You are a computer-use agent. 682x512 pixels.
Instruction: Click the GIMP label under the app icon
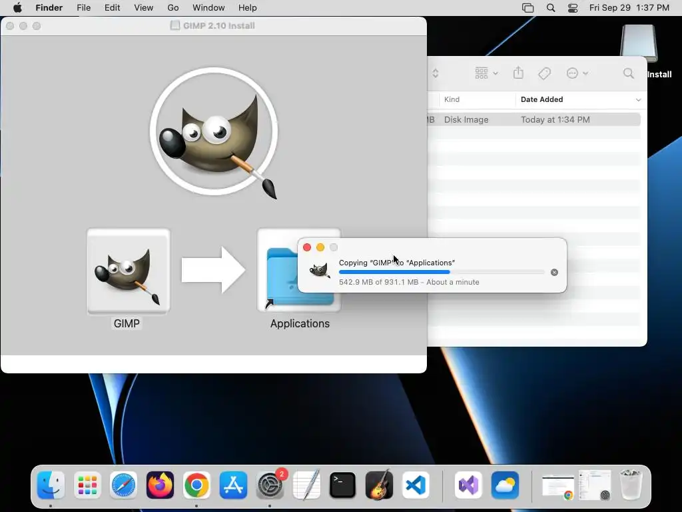127,323
